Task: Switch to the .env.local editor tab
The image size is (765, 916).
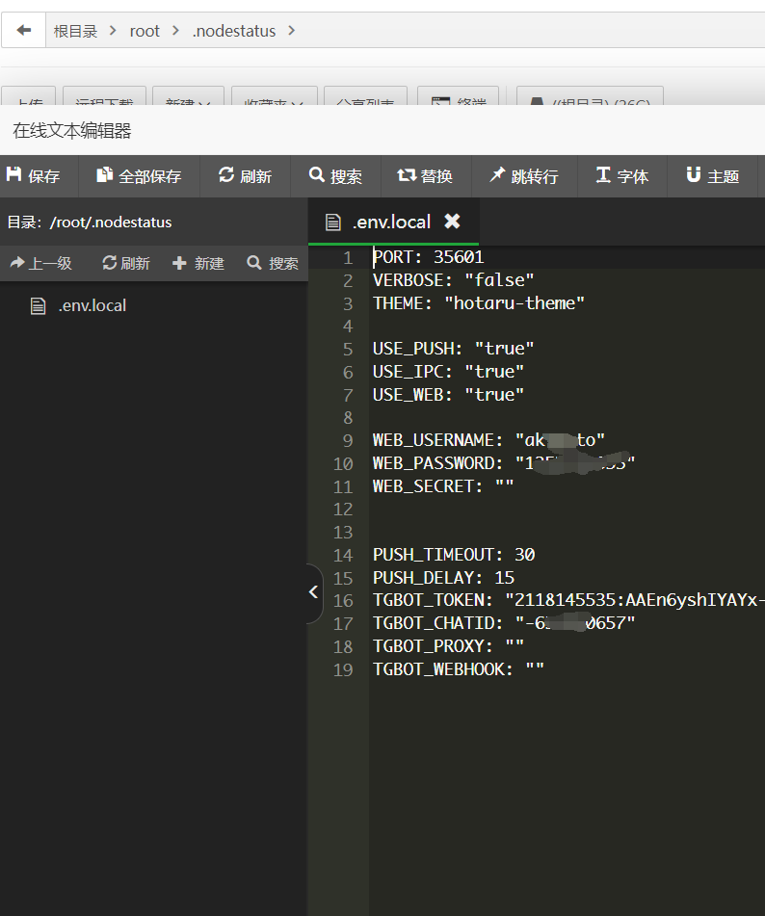Action: pyautogui.click(x=392, y=222)
